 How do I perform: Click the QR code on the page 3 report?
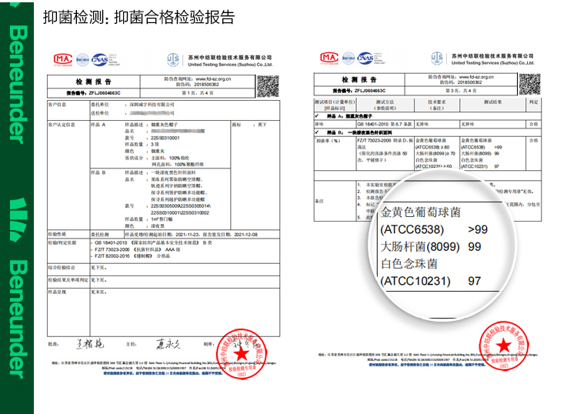pyautogui.click(x=529, y=84)
